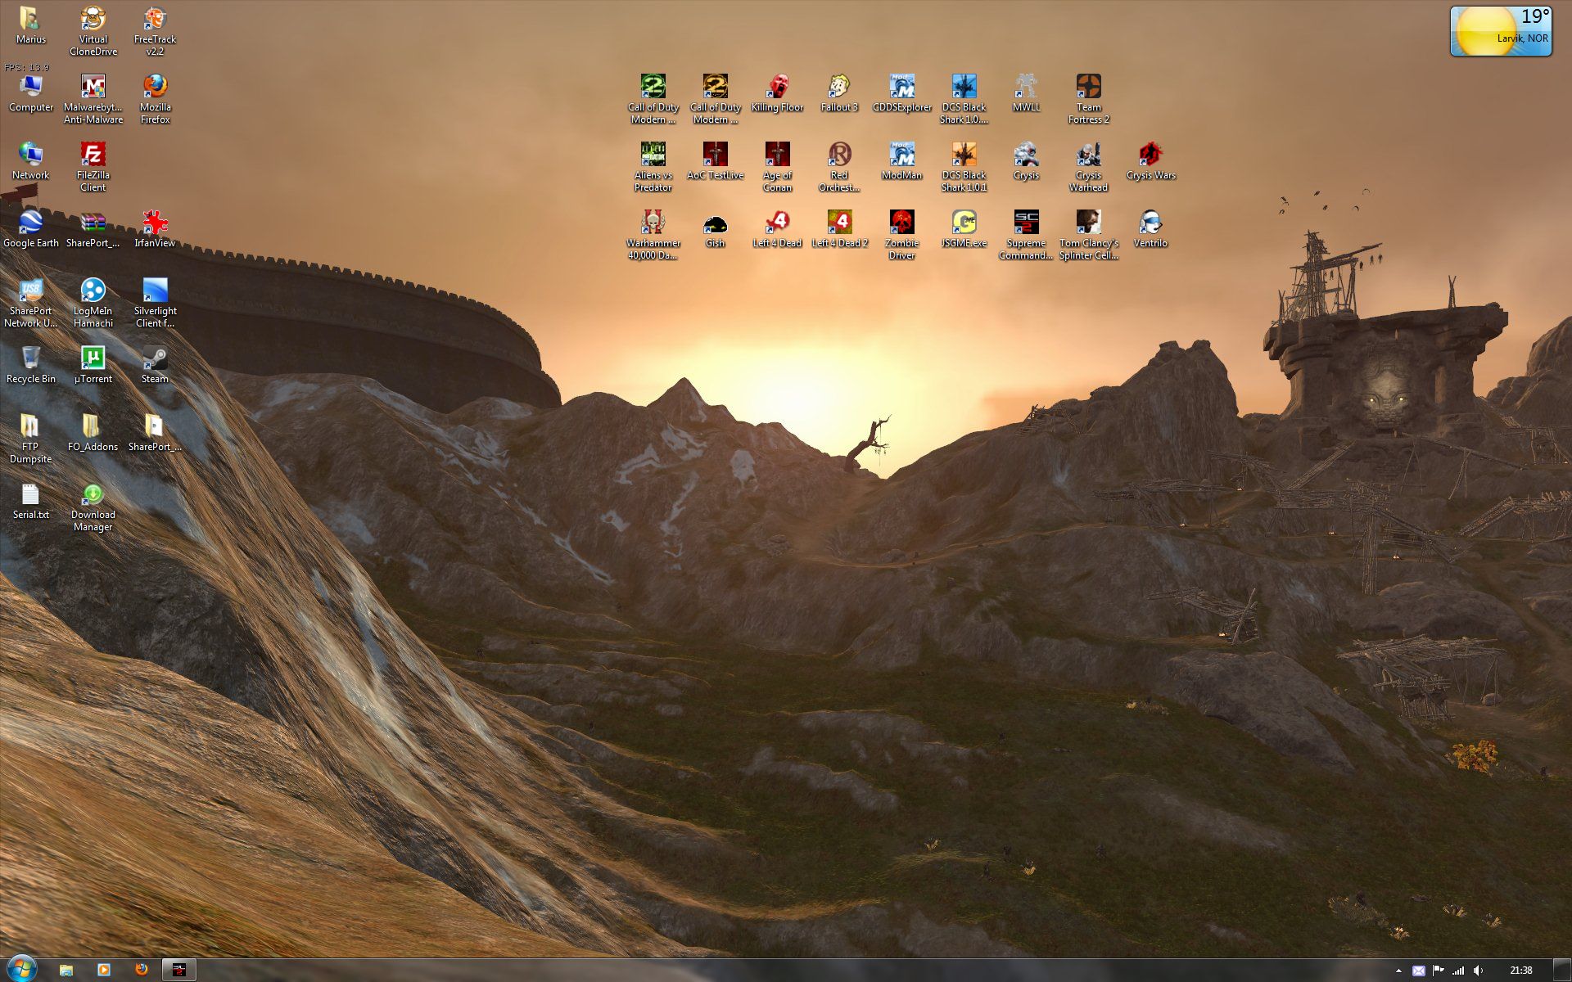Click the Show desktop button

click(1563, 970)
